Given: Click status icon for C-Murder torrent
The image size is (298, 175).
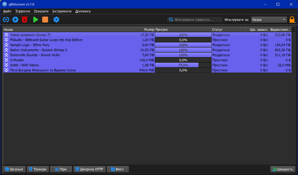Looking at the screenshot, I should coord(6,60).
